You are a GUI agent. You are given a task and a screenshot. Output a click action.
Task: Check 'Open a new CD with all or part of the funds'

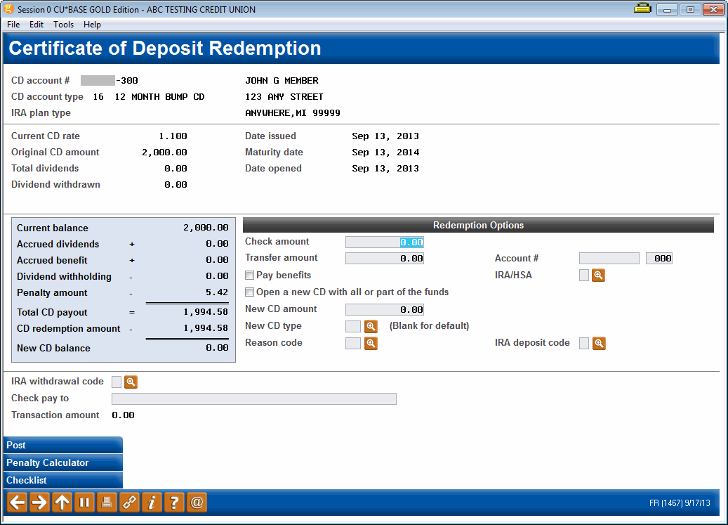click(x=249, y=292)
